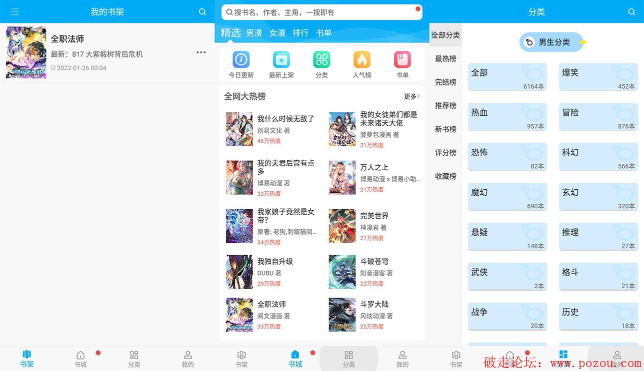
Task: Open the 推理 category
Action: (598, 238)
